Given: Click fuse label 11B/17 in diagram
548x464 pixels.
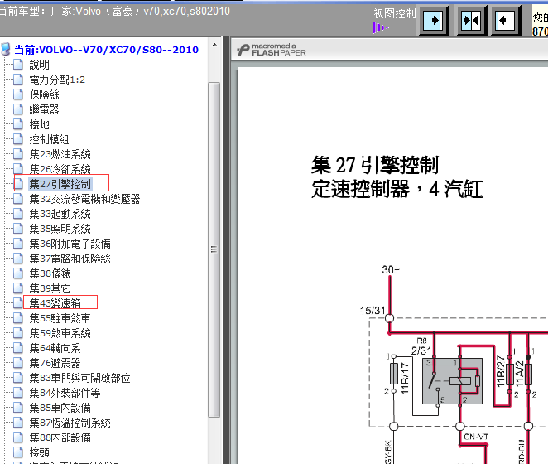Looking at the screenshot, I should coord(404,378).
